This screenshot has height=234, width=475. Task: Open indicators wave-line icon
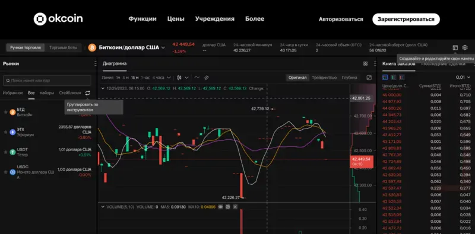point(197,78)
